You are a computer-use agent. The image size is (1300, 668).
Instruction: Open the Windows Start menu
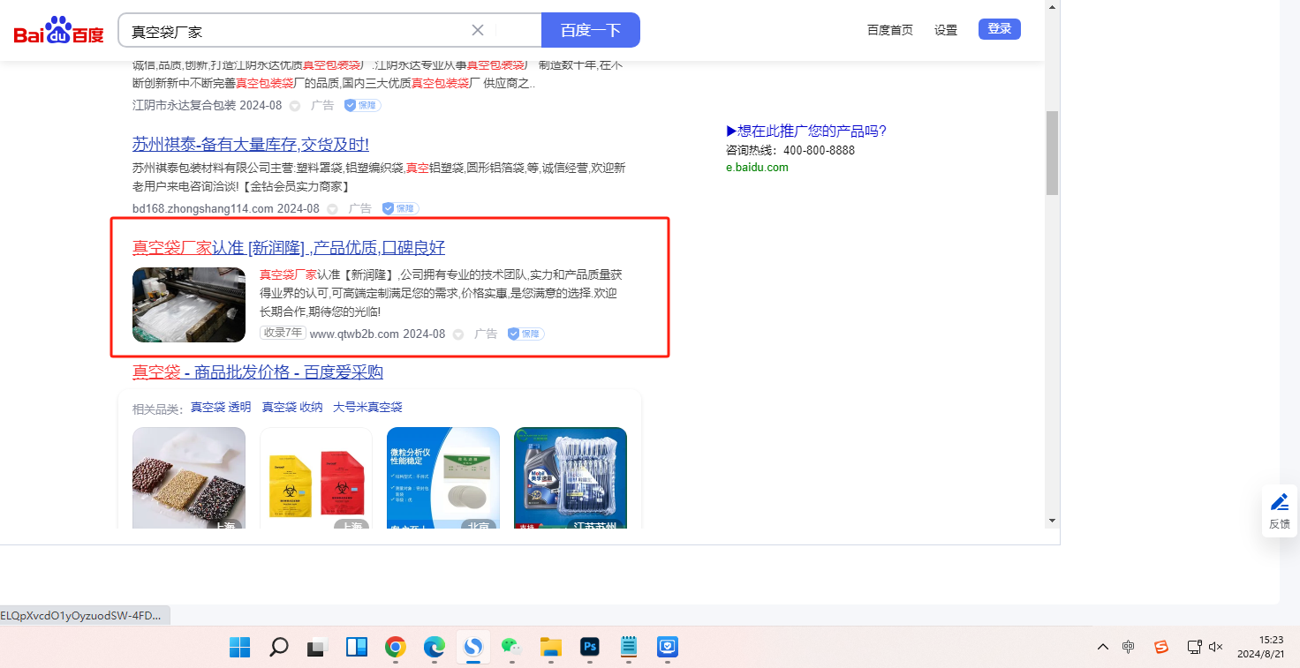[239, 647]
